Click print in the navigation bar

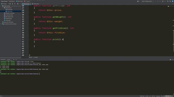pos(27,1)
